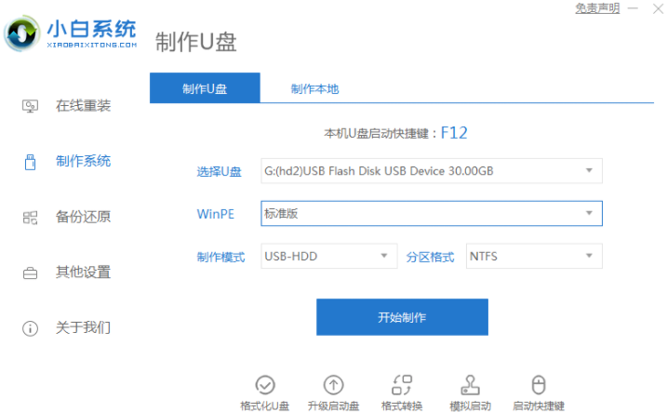
Task: Click the F12 hotkey text
Action: coord(454,133)
